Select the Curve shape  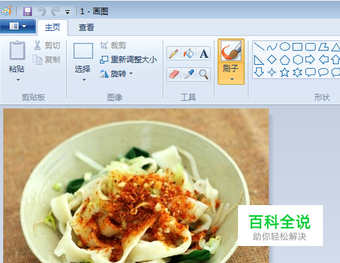(x=272, y=47)
